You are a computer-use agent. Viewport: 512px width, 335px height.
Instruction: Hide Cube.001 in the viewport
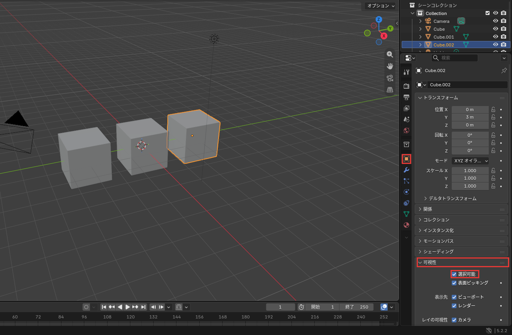pos(496,37)
